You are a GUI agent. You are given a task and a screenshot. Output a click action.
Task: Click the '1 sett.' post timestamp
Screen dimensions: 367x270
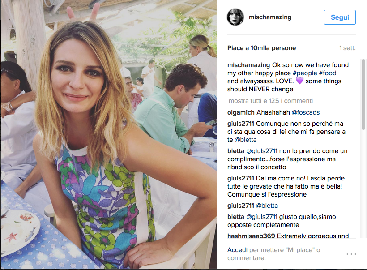347,48
